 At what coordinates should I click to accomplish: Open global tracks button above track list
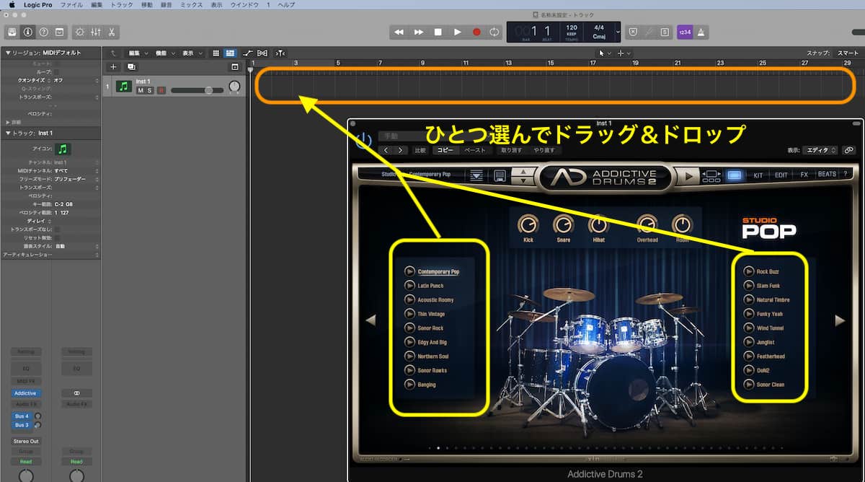[234, 67]
